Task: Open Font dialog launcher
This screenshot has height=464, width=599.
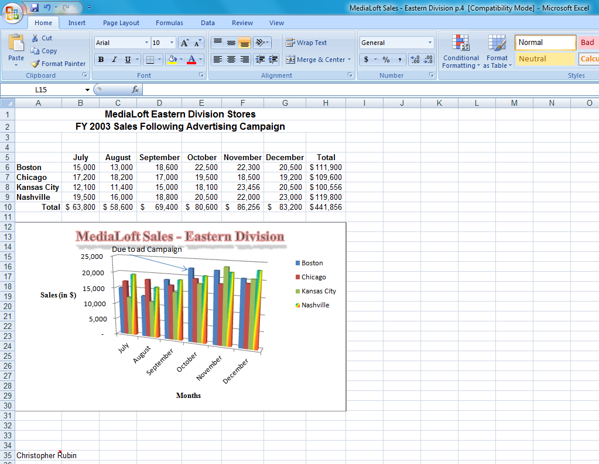Action: tap(201, 75)
